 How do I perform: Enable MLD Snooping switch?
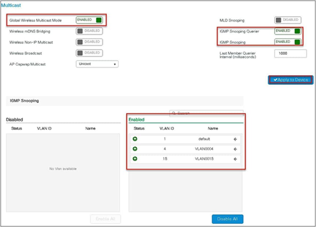click(x=288, y=20)
